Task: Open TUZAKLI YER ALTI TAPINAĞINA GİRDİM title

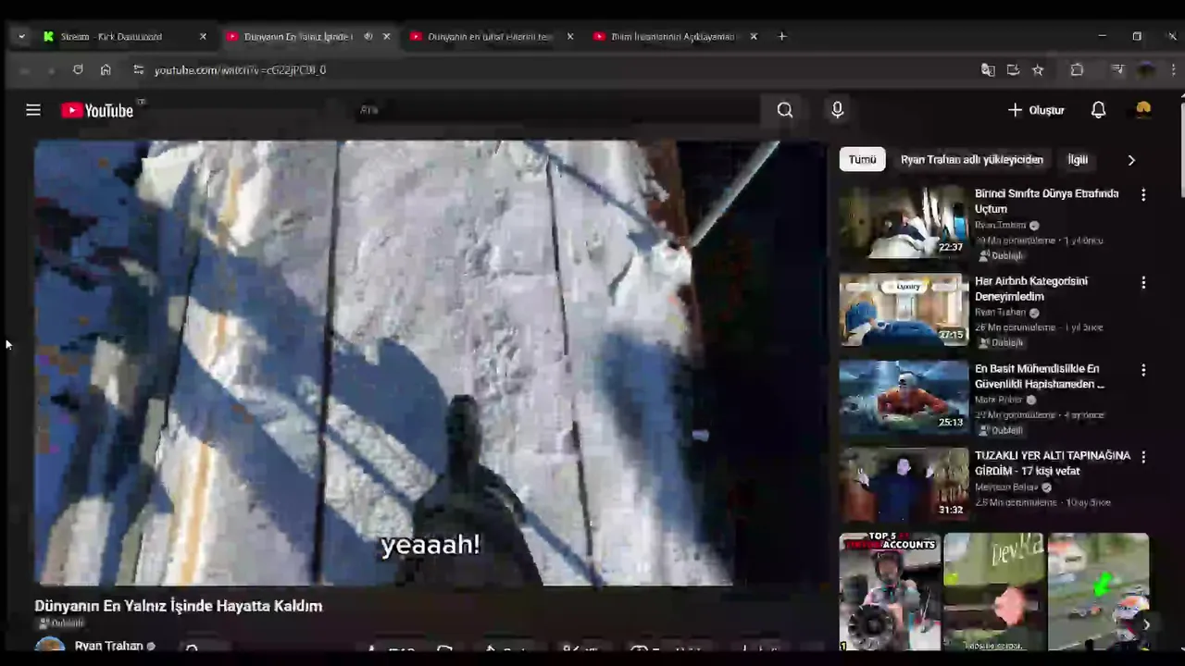Action: click(x=1053, y=463)
